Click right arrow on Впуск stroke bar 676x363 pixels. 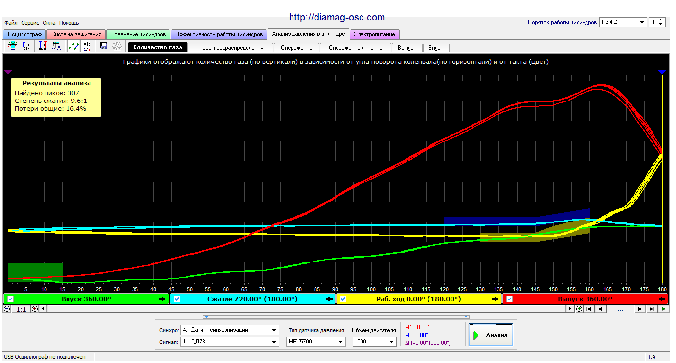click(x=163, y=299)
